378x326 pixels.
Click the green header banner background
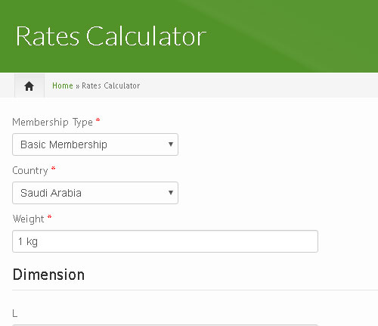(x=290, y=36)
